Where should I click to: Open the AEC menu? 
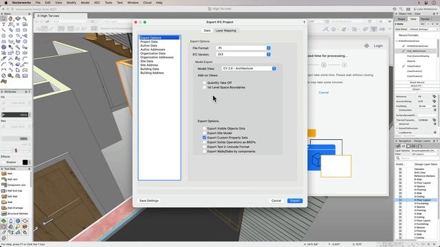(97, 3)
